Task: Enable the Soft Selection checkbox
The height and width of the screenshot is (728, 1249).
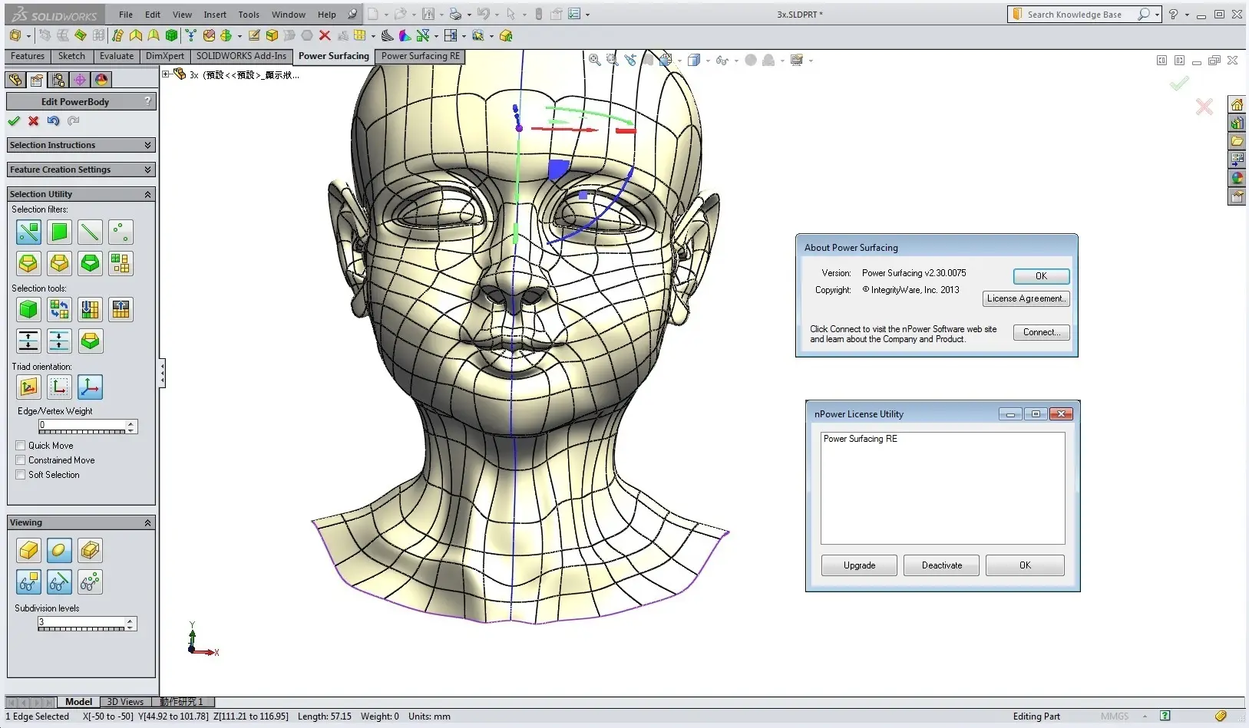Action: [x=21, y=475]
